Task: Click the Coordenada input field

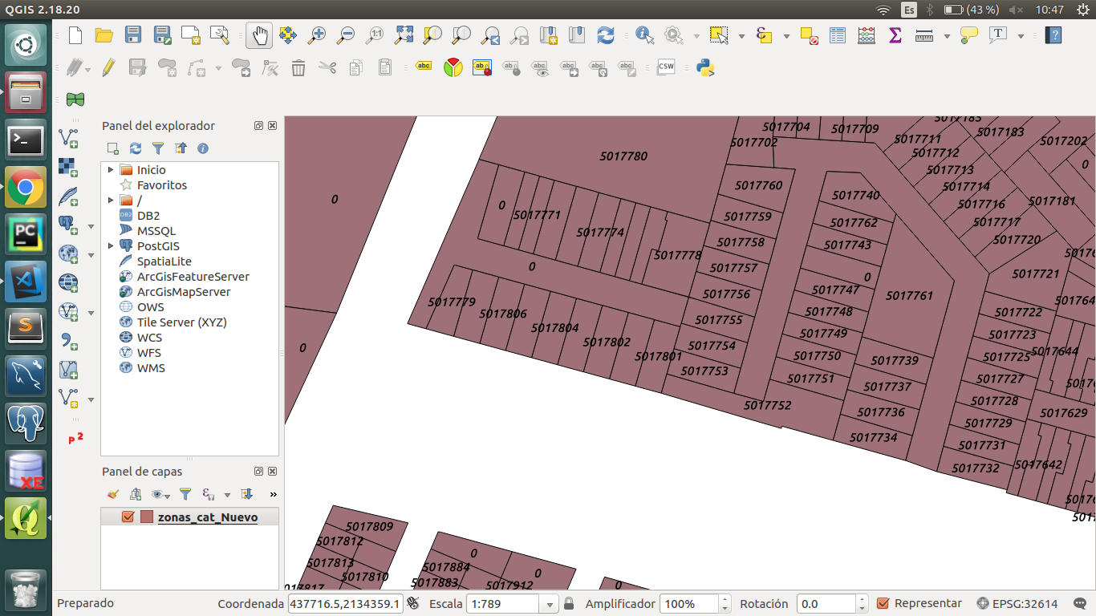Action: coord(346,604)
